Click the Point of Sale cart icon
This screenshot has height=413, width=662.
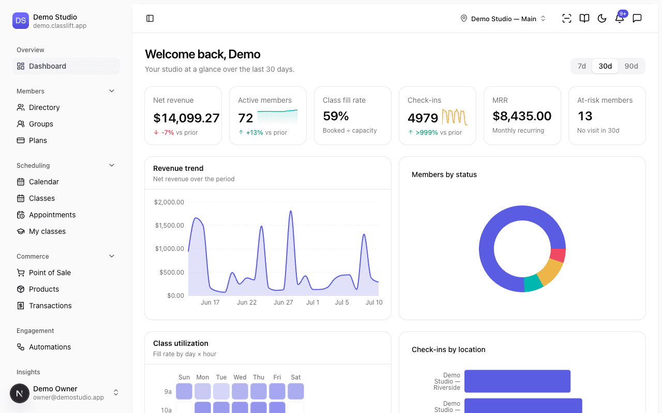click(x=21, y=273)
